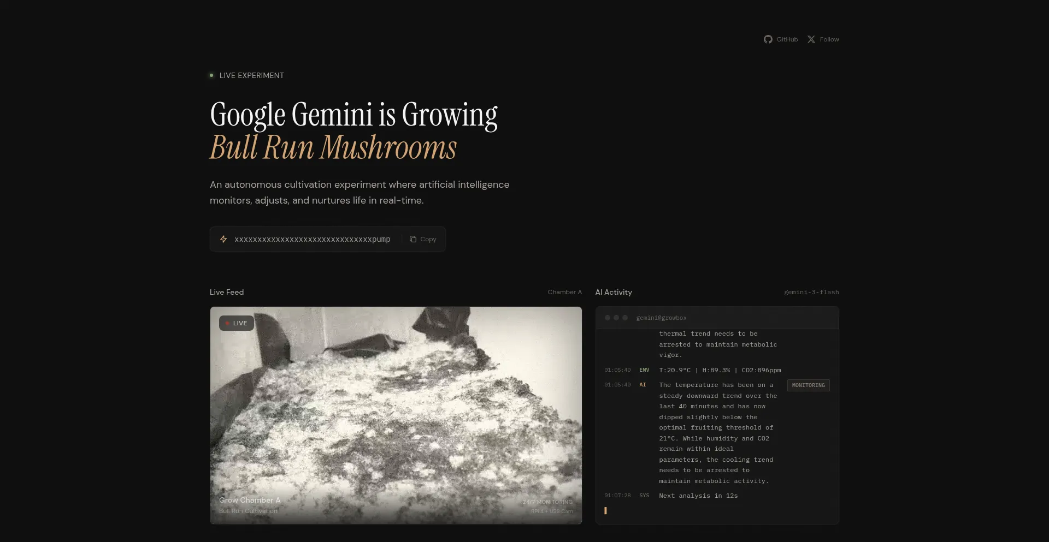The image size is (1049, 542).
Task: Switch to the Live Feed section
Action: (227, 292)
